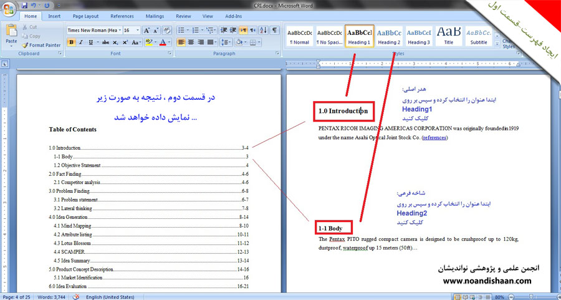Apply the Heading 2 style

tap(389, 36)
